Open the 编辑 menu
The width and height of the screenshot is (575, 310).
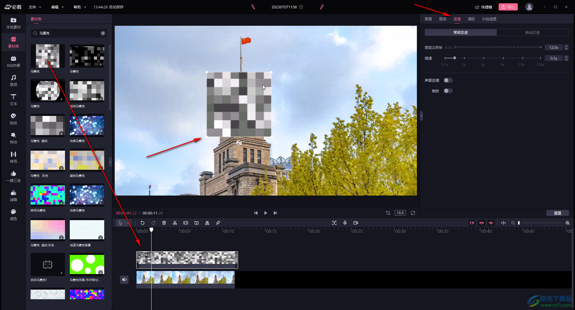[x=57, y=7]
